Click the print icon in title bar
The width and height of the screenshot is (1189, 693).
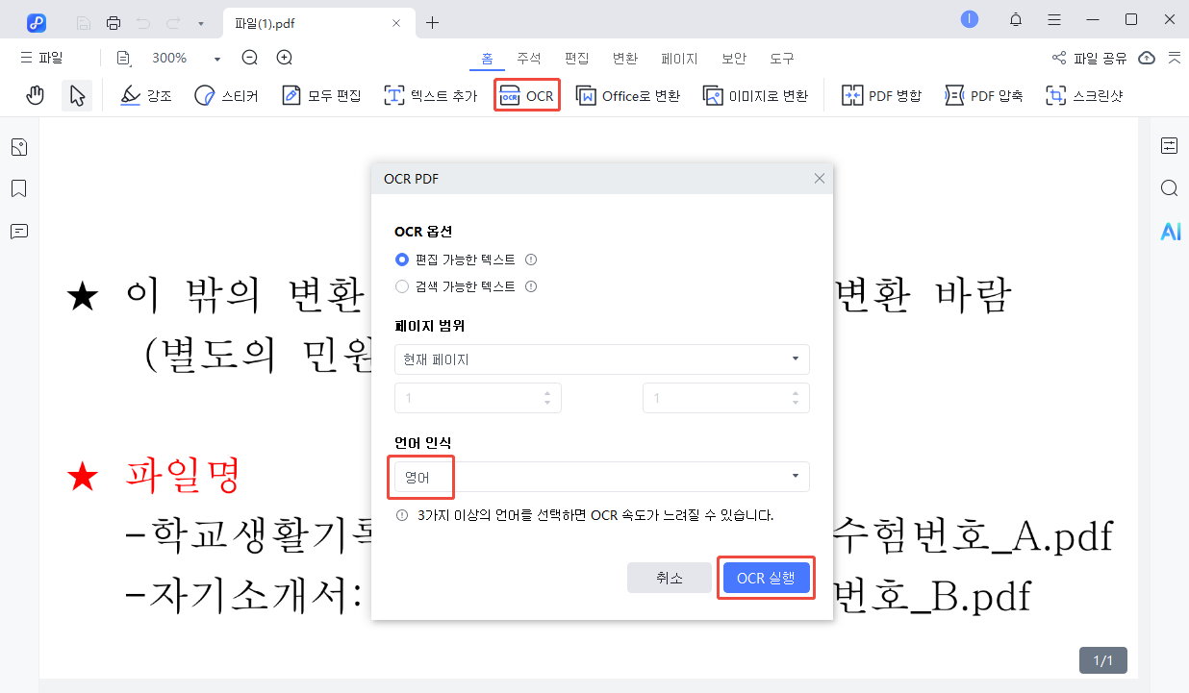coord(114,22)
